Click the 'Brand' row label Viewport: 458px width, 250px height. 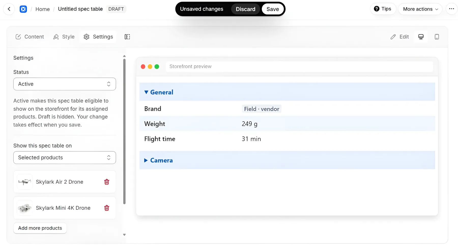click(x=153, y=109)
